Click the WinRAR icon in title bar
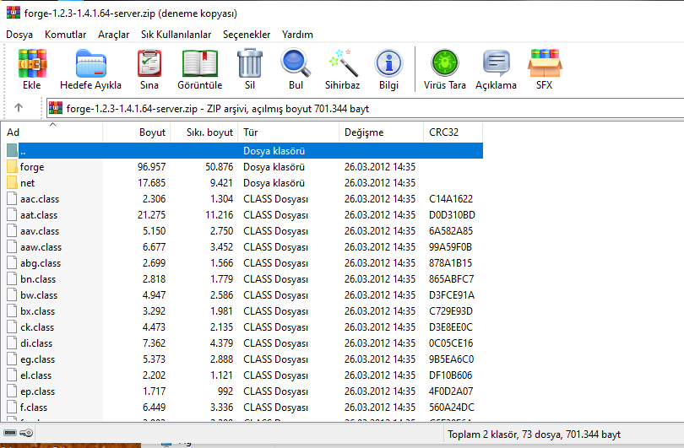Image resolution: width=684 pixels, height=448 pixels. [x=14, y=13]
